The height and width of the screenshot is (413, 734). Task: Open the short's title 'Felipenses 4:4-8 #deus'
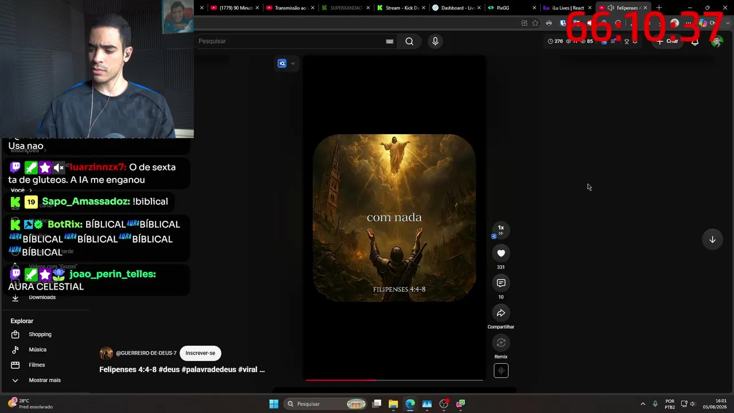182,369
